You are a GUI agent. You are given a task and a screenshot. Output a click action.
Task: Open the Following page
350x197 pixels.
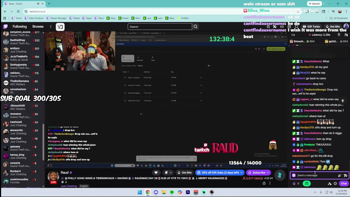20,27
